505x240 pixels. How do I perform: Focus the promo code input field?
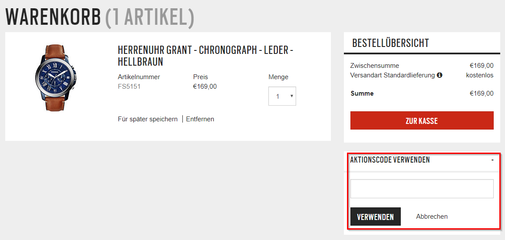(x=422, y=189)
